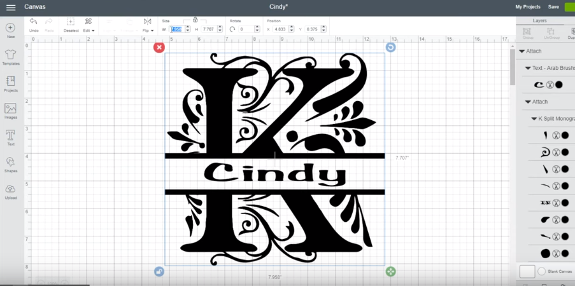
Task: Open the hamburger main menu
Action: coord(11,8)
